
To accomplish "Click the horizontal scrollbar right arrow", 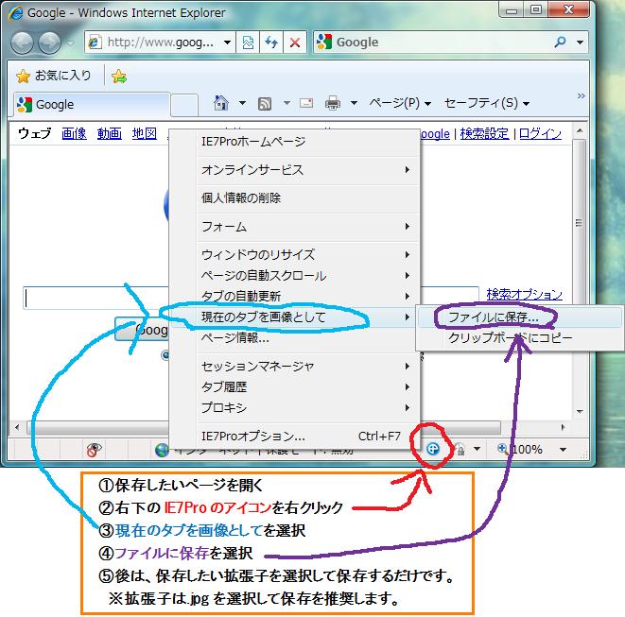I will pos(563,427).
